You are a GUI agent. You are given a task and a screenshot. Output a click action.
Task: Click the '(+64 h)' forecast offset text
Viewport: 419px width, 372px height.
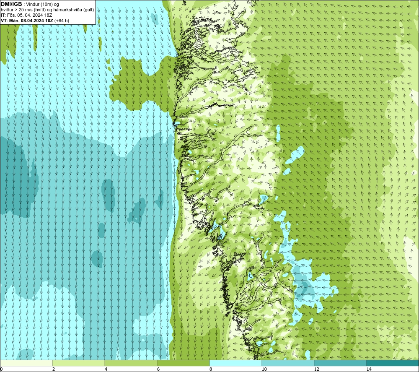coord(62,21)
